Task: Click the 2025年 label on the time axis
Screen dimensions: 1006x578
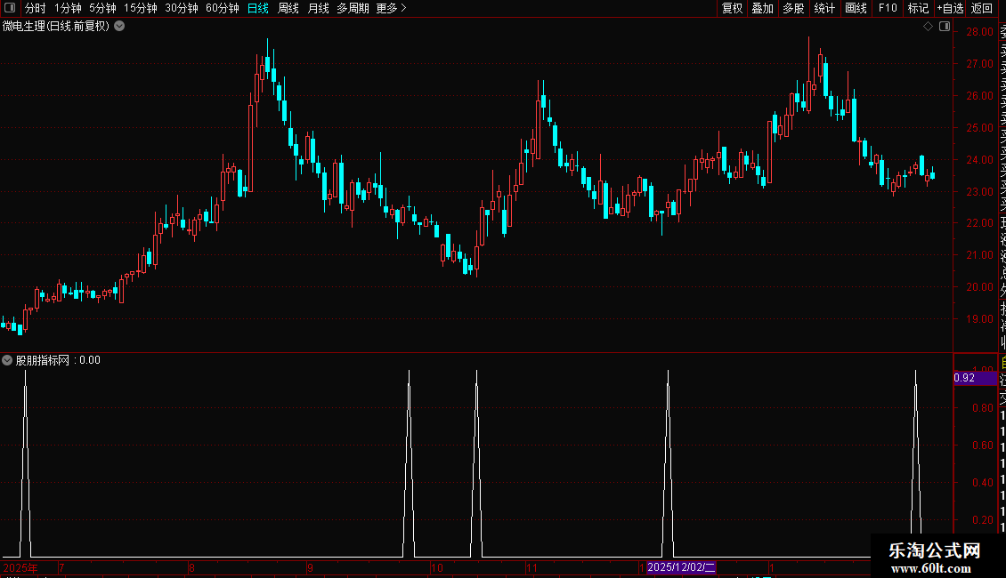Action: click(20, 567)
